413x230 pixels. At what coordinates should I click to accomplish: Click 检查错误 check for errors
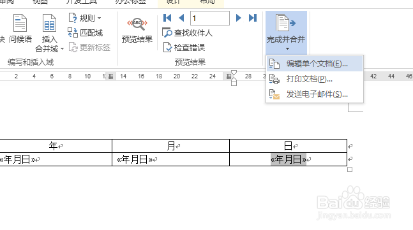tap(184, 48)
